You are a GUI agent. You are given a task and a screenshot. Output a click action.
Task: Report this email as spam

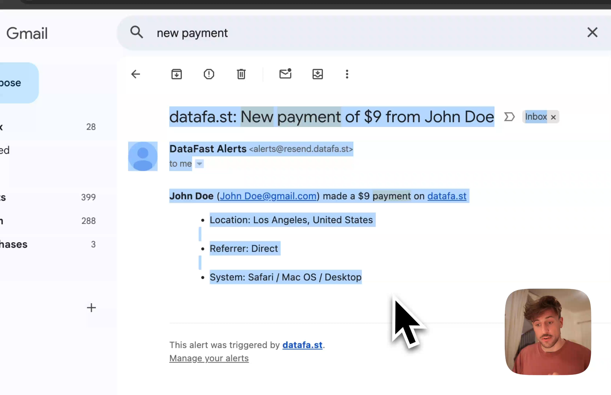click(x=209, y=74)
